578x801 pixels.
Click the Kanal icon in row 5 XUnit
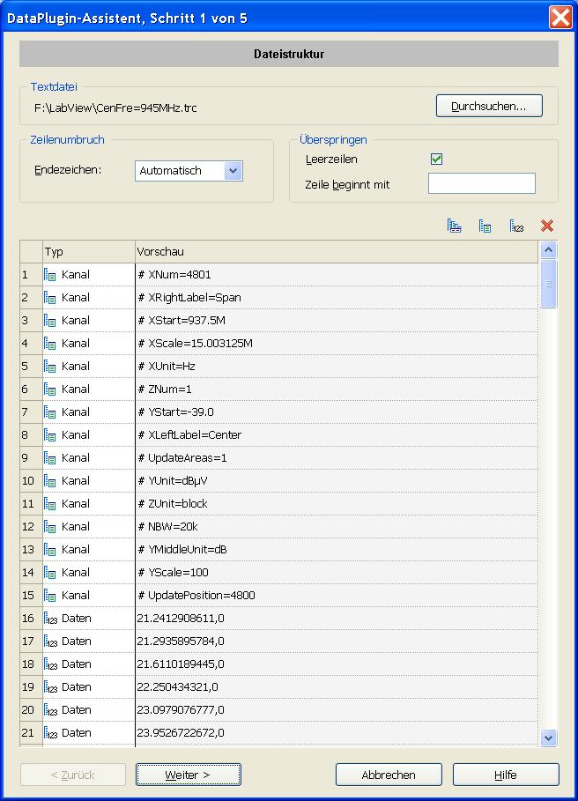[x=50, y=367]
